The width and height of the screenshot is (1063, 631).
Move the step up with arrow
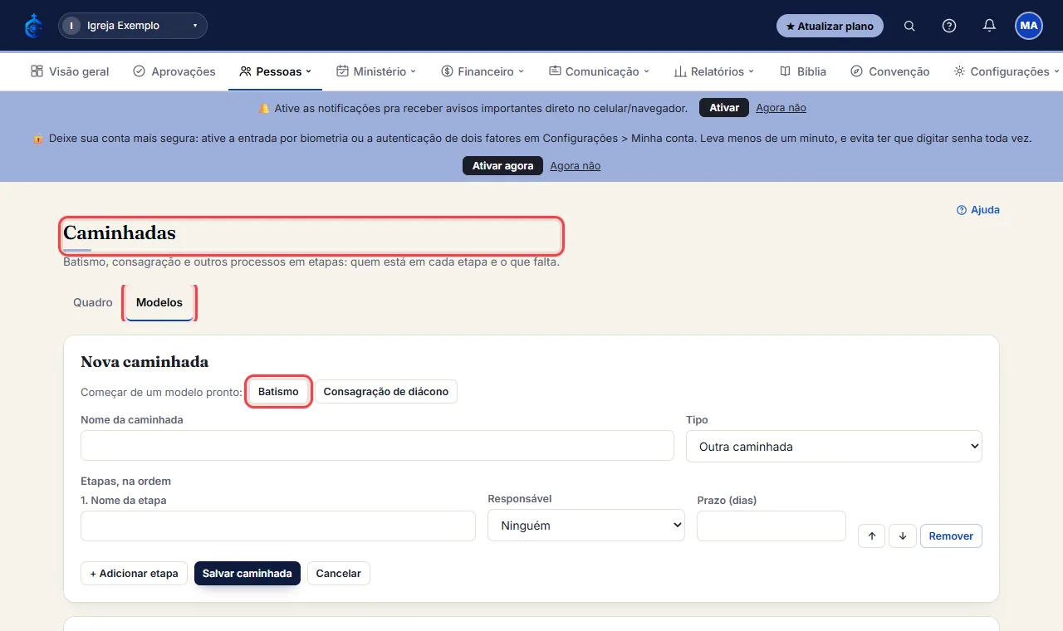(x=871, y=536)
